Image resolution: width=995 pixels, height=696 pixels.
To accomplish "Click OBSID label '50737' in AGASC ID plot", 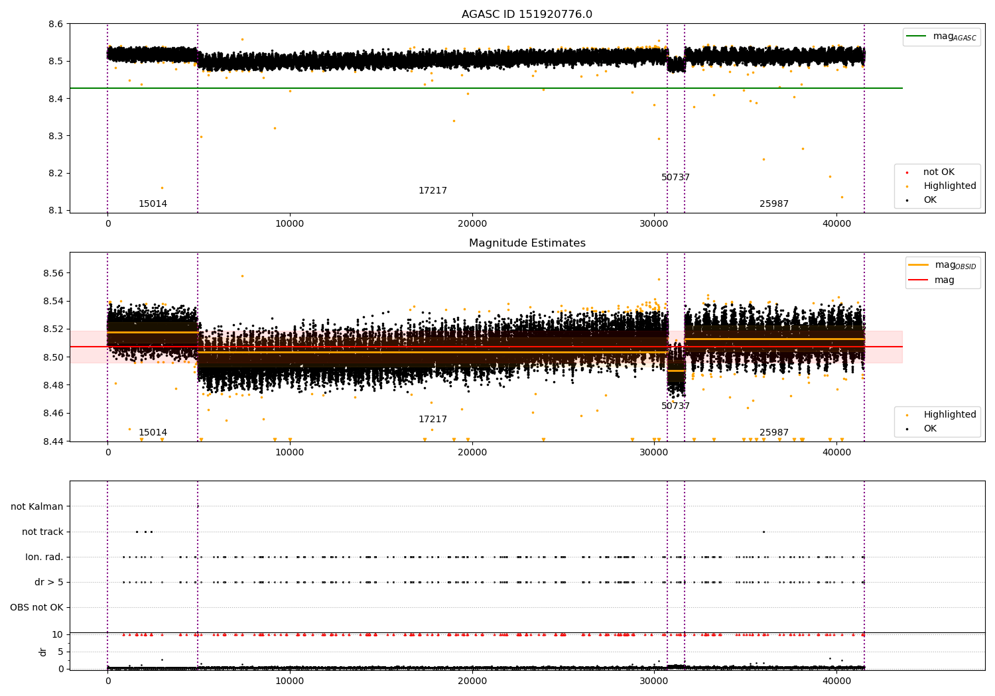I will point(675,178).
